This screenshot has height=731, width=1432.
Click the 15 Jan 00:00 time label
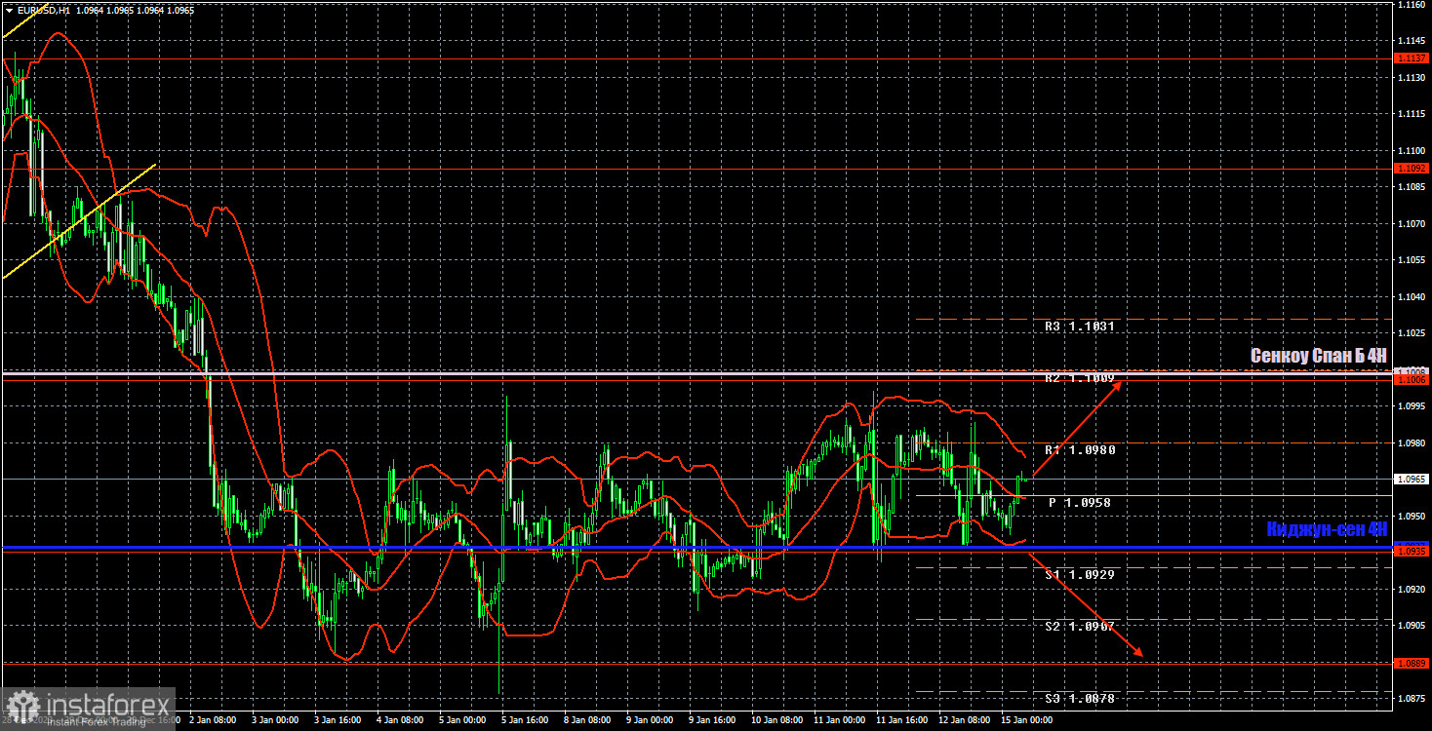click(x=1026, y=720)
